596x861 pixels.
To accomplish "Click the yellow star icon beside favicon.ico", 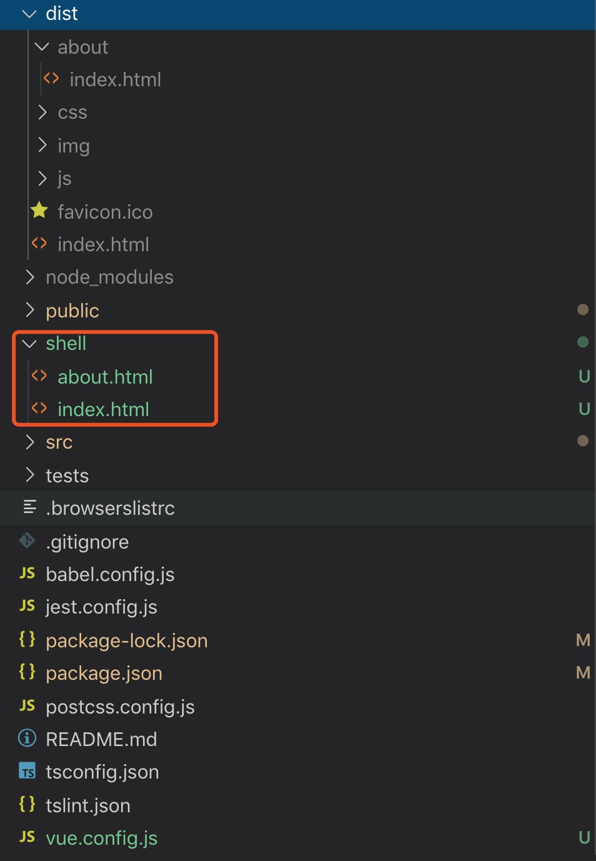I will (39, 211).
